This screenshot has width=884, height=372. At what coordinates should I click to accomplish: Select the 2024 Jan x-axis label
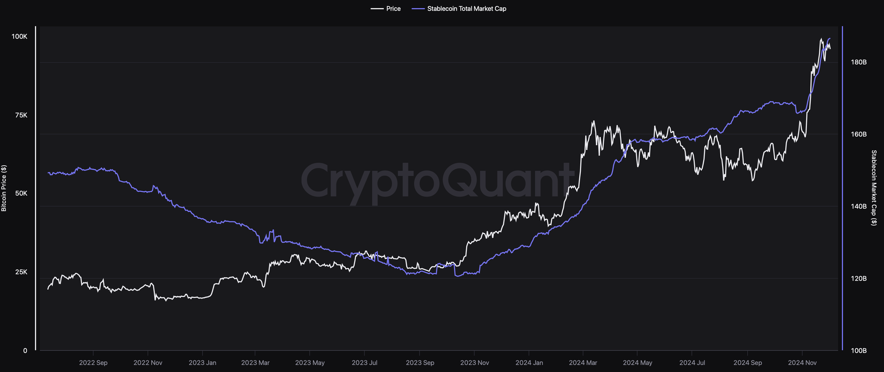coord(529,363)
